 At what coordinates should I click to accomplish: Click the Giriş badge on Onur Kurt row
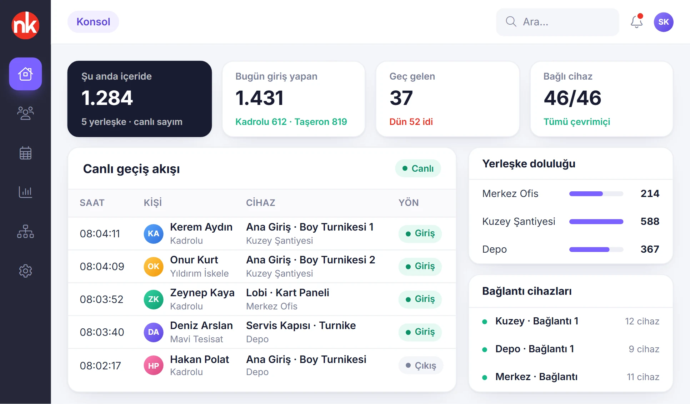click(420, 266)
